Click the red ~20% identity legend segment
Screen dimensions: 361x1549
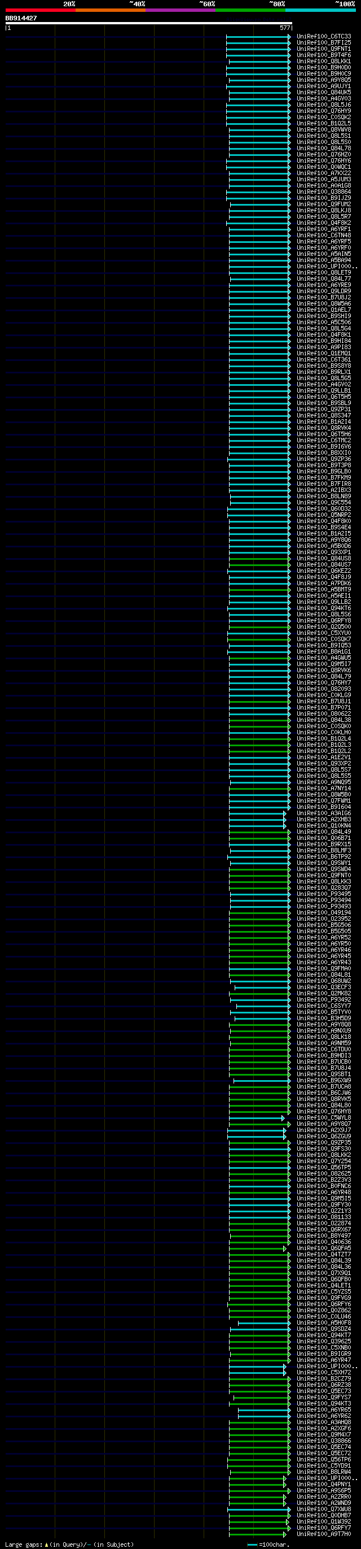point(40,10)
